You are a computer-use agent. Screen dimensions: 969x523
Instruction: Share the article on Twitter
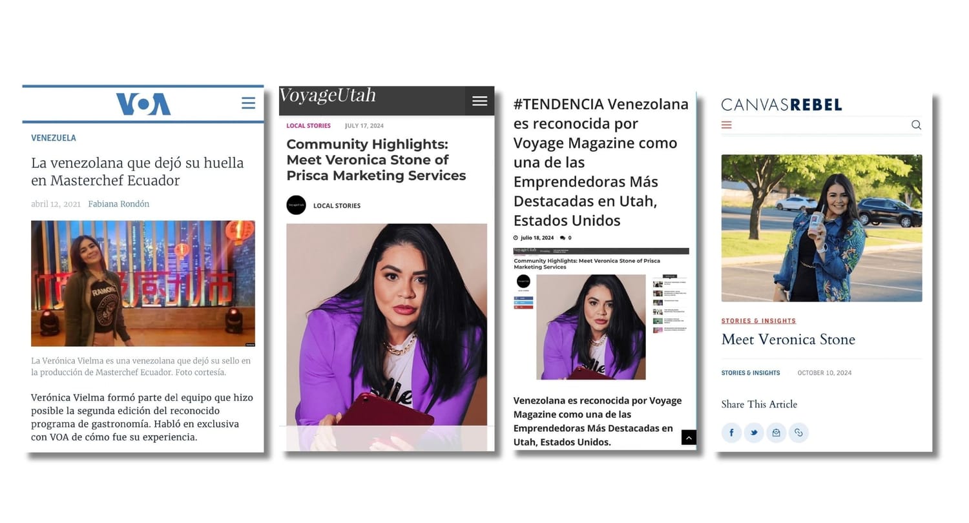pyautogui.click(x=754, y=433)
